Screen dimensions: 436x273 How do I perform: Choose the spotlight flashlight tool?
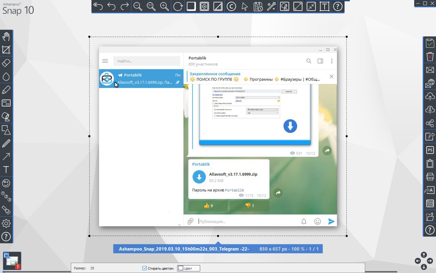click(6, 210)
